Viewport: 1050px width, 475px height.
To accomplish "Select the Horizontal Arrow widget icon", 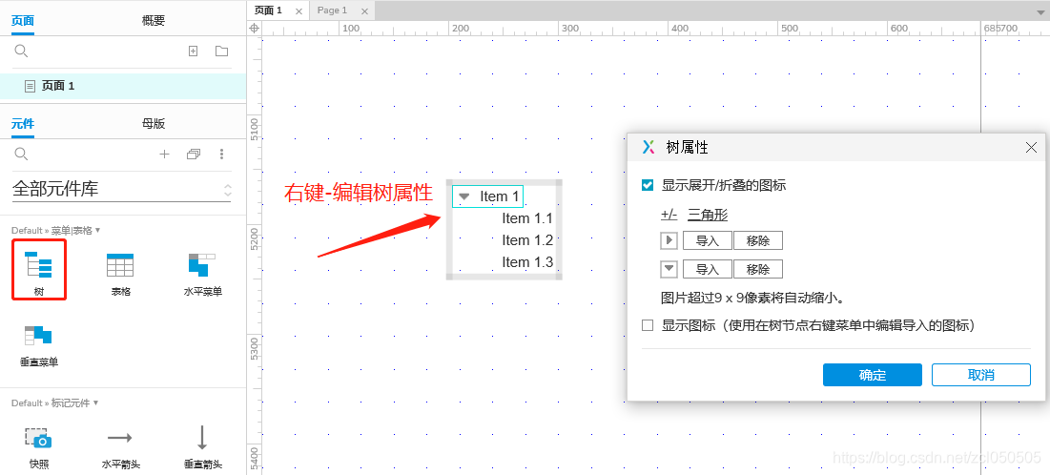I will pyautogui.click(x=120, y=438).
